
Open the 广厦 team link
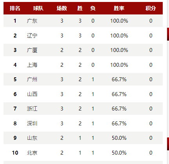(x=32, y=50)
